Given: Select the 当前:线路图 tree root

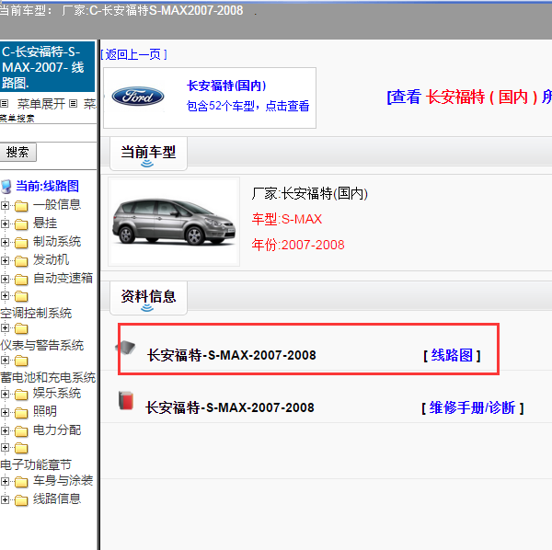Looking at the screenshot, I should [x=47, y=186].
